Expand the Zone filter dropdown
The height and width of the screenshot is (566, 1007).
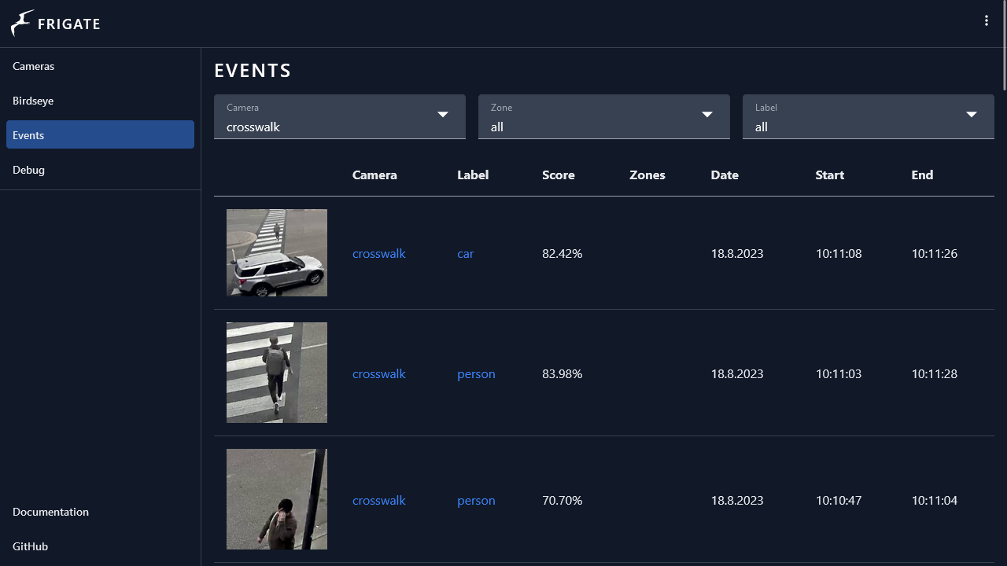[603, 117]
